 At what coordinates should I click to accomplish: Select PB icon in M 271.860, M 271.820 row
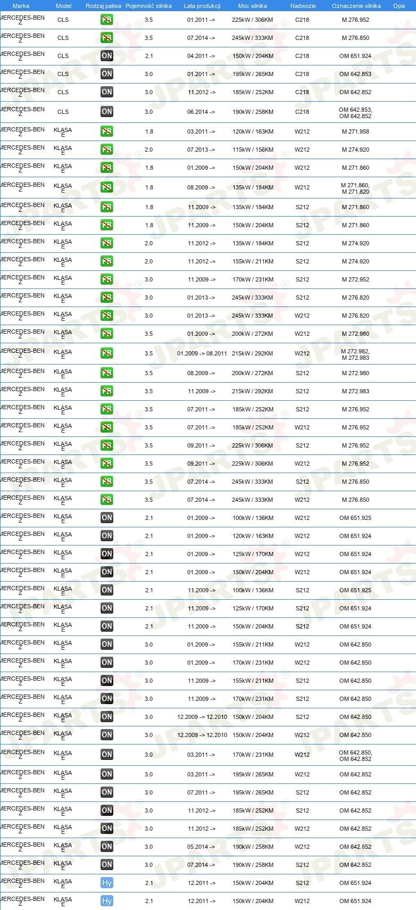(x=107, y=187)
